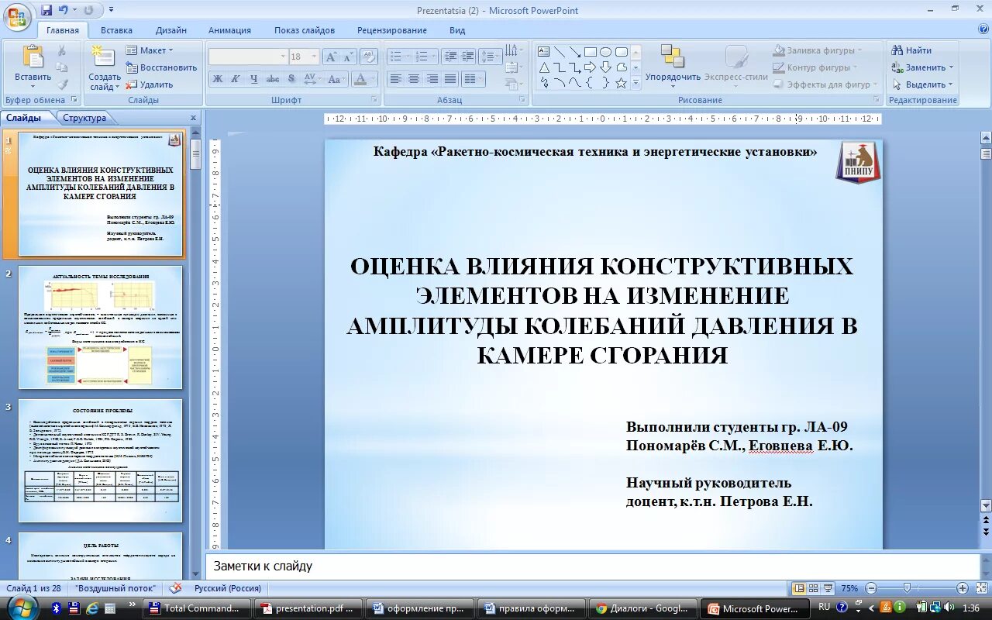Select the Rectangle shape in gallery
This screenshot has height=620, width=992.
click(591, 52)
